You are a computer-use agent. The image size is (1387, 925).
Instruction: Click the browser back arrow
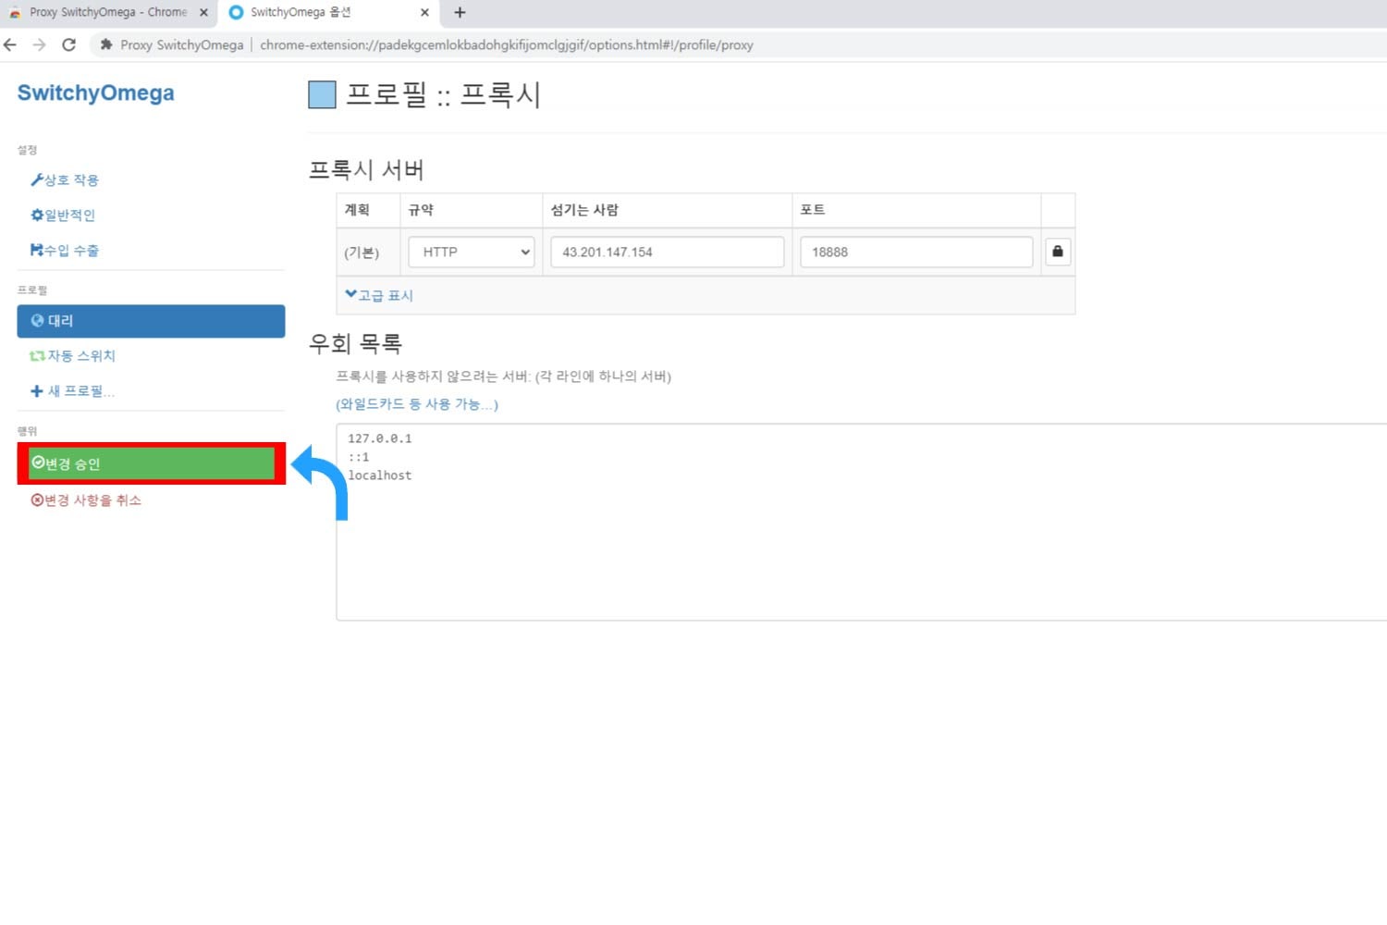coord(11,44)
